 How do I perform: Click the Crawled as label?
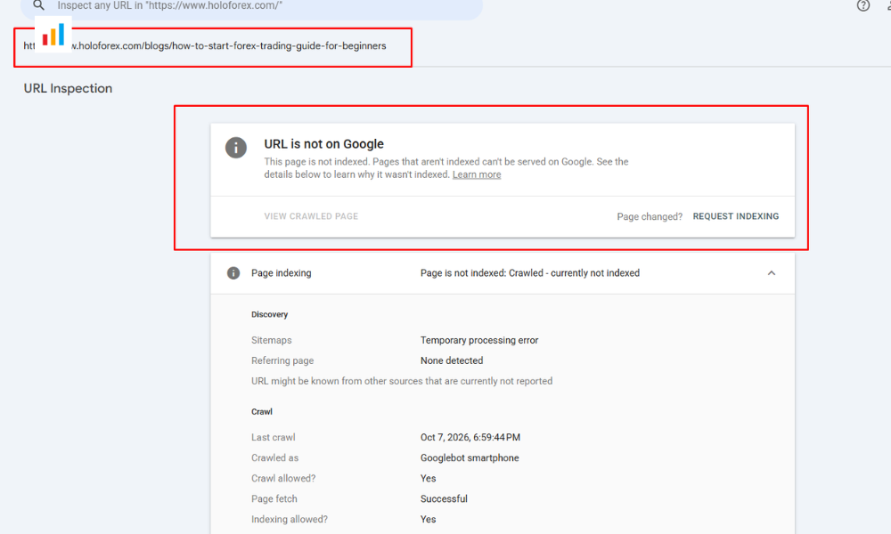click(275, 458)
